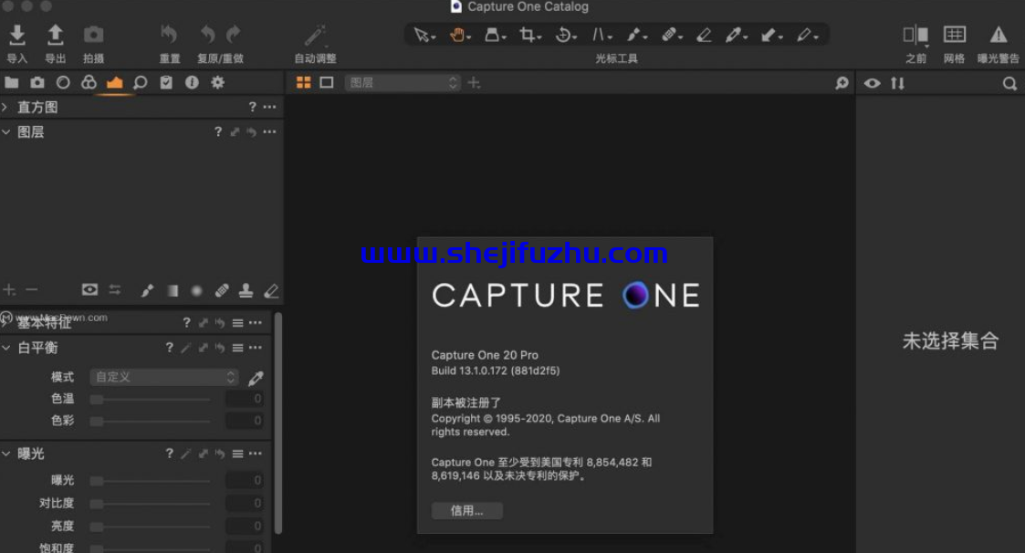Click the reset arrow in 白平衡 header
Screen dimensions: 1025x553
click(220, 348)
